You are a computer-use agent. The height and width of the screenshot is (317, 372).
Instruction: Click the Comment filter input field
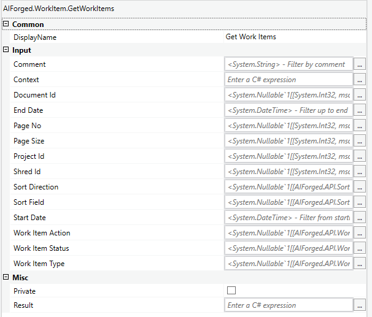(289, 64)
